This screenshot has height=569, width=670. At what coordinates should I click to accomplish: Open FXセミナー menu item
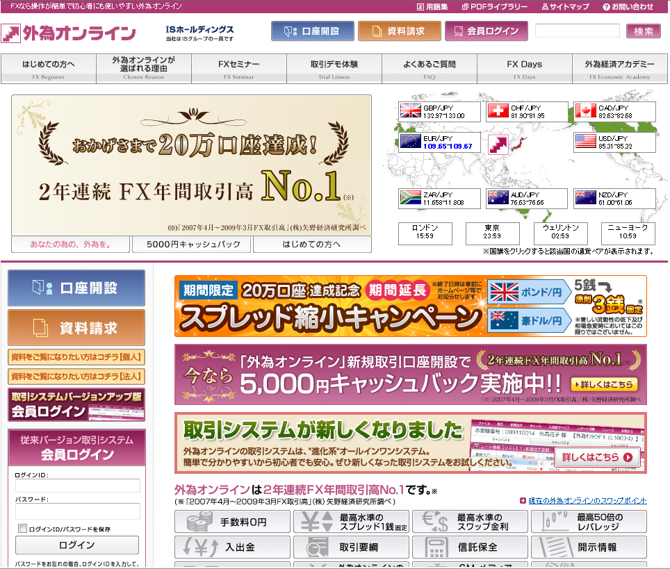coord(239,69)
